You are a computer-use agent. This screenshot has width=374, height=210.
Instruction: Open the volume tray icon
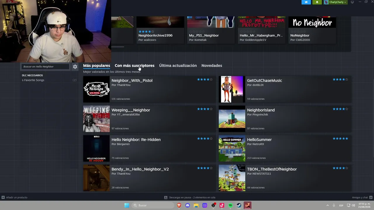(353, 205)
